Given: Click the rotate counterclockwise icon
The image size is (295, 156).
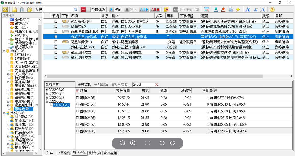Looking at the screenshot, I should (162, 143).
